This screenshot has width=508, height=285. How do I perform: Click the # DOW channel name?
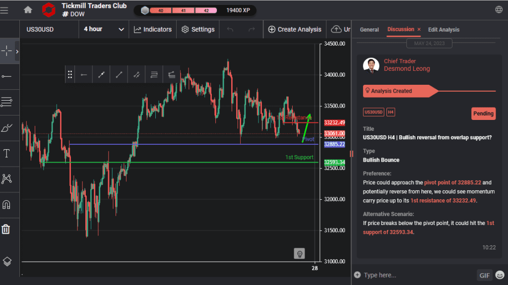73,14
